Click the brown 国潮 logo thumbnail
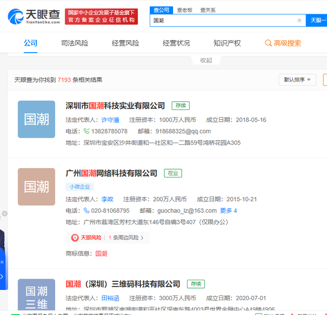This screenshot has height=315, width=327. pyautogui.click(x=36, y=187)
